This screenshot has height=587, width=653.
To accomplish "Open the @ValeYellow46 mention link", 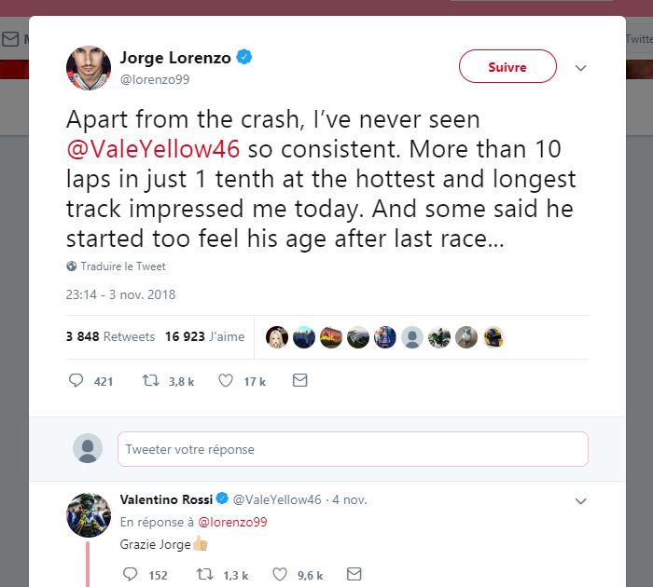I will (153, 149).
